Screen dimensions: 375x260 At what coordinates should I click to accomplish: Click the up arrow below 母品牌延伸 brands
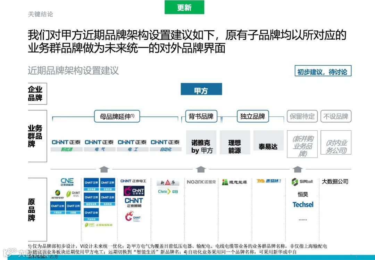click(104, 169)
